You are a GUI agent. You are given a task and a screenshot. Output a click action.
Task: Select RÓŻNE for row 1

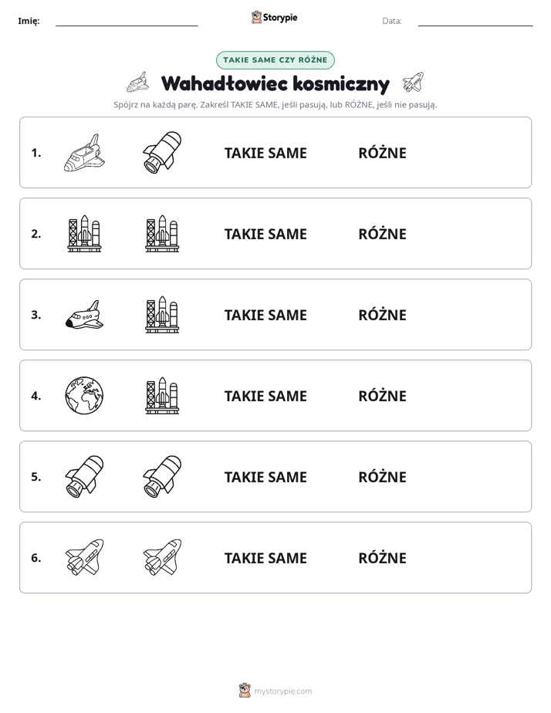pos(382,152)
